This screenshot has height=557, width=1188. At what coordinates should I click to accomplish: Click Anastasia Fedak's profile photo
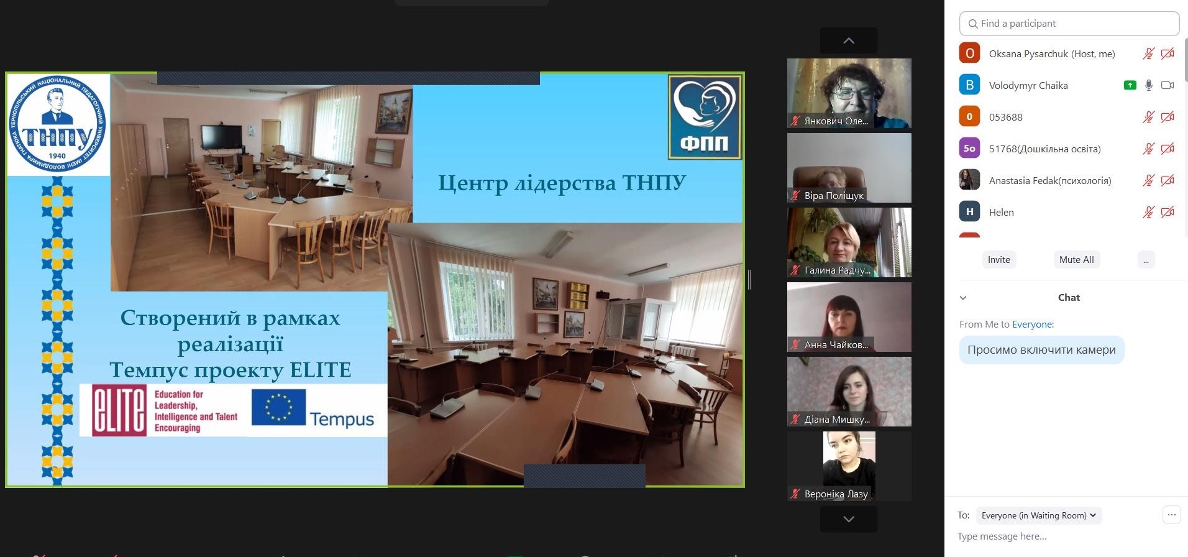[x=969, y=180]
